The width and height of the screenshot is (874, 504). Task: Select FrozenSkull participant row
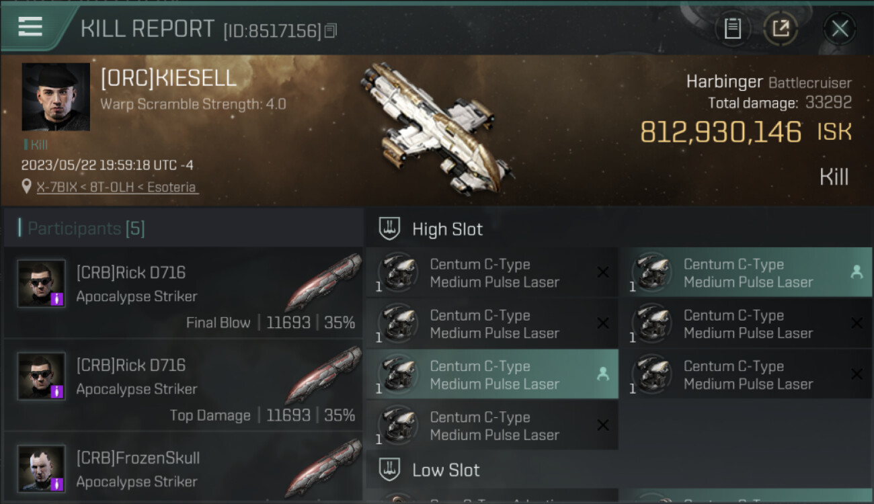point(202,469)
